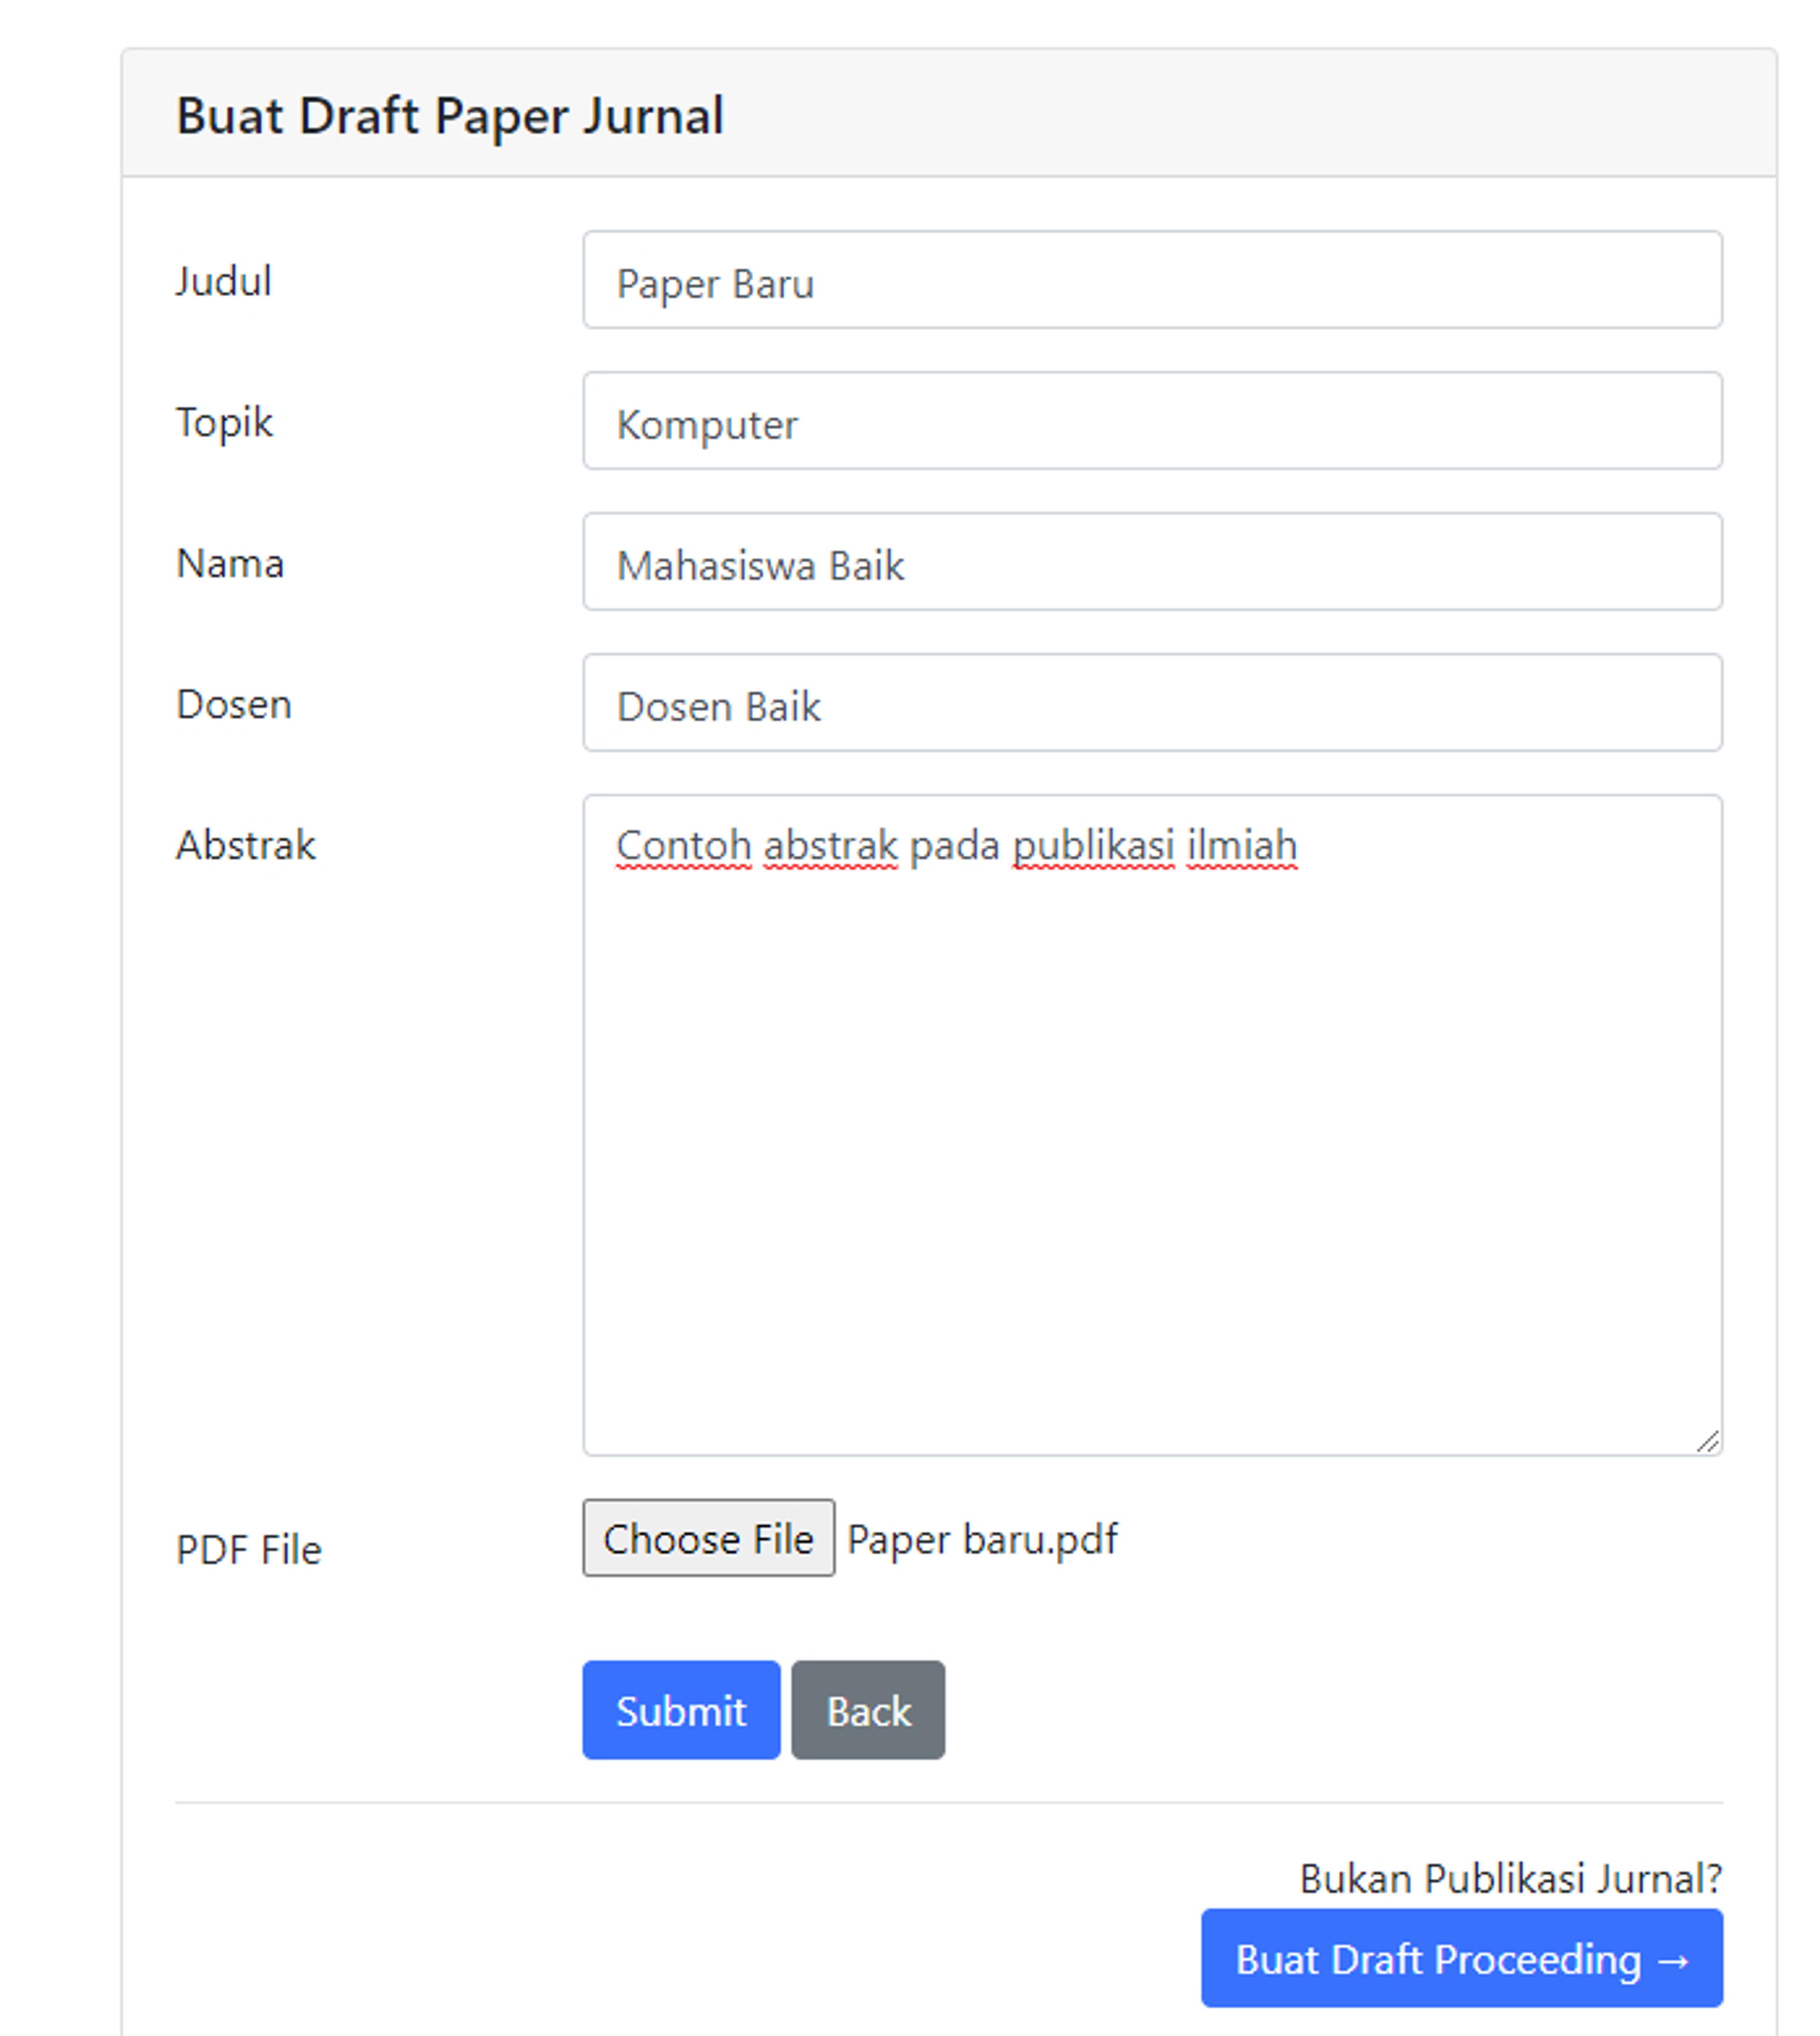Screen dimensions: 1820x2036
Task: Click the Topik label
Action: tap(224, 422)
